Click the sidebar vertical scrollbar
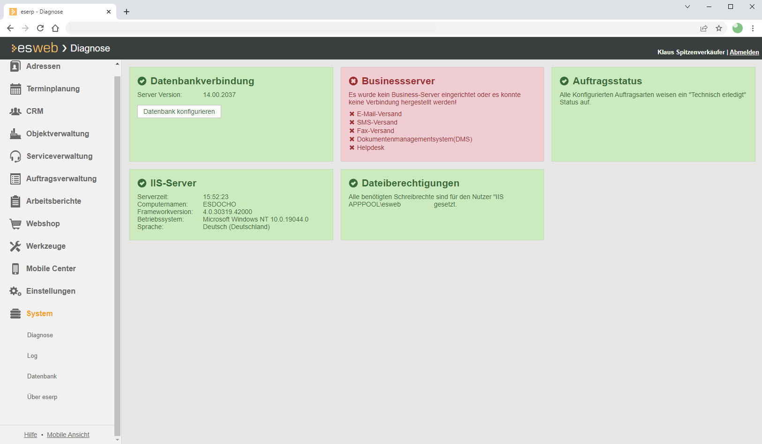The image size is (762, 444). tap(117, 253)
